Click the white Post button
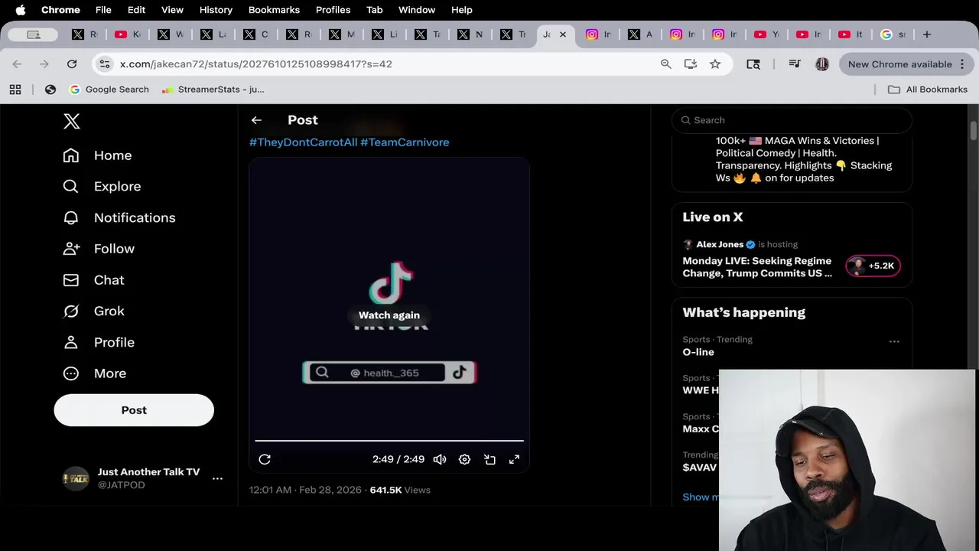Screen dimensions: 979x551 pos(134,410)
